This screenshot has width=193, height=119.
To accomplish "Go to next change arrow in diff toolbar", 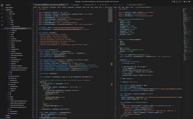I will (98, 5).
